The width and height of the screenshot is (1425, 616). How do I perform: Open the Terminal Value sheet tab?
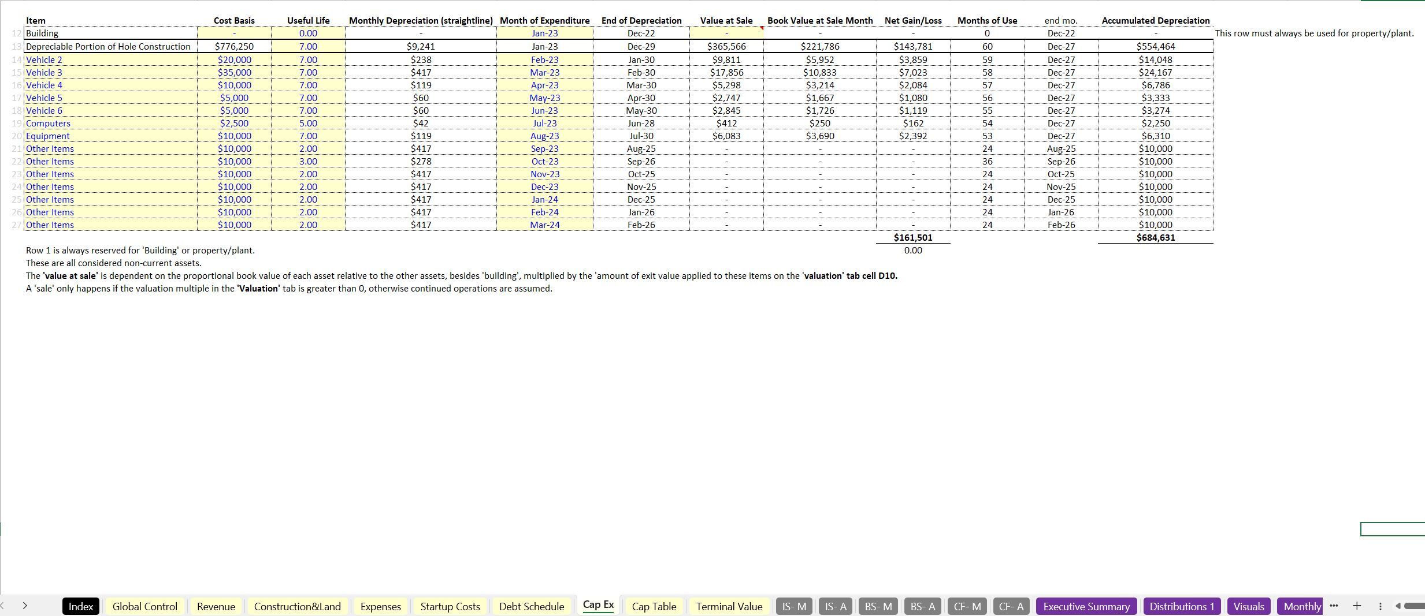[729, 606]
